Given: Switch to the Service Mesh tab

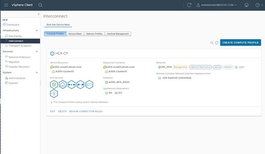Looking at the screenshot, I should (75, 34).
